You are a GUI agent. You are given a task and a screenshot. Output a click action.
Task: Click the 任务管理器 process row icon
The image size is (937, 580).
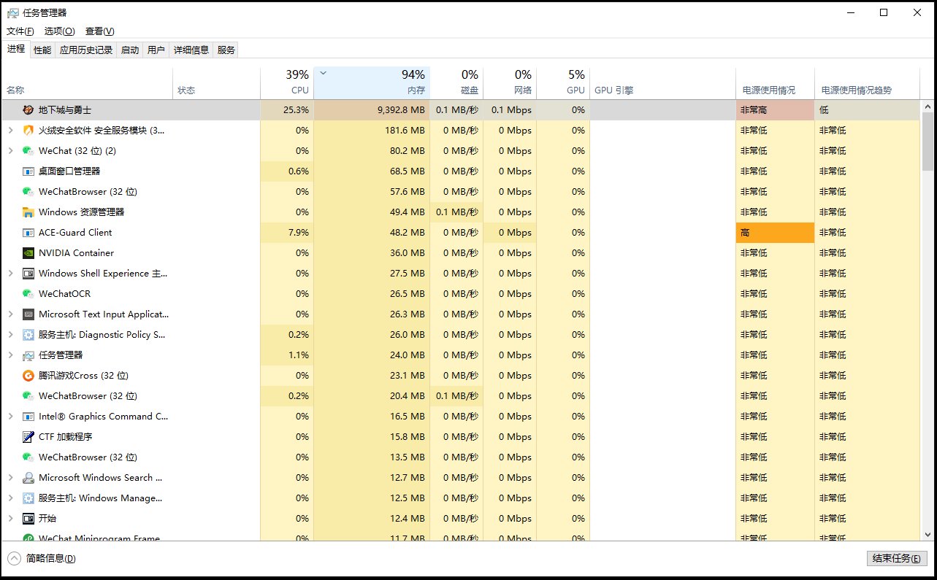click(x=28, y=355)
